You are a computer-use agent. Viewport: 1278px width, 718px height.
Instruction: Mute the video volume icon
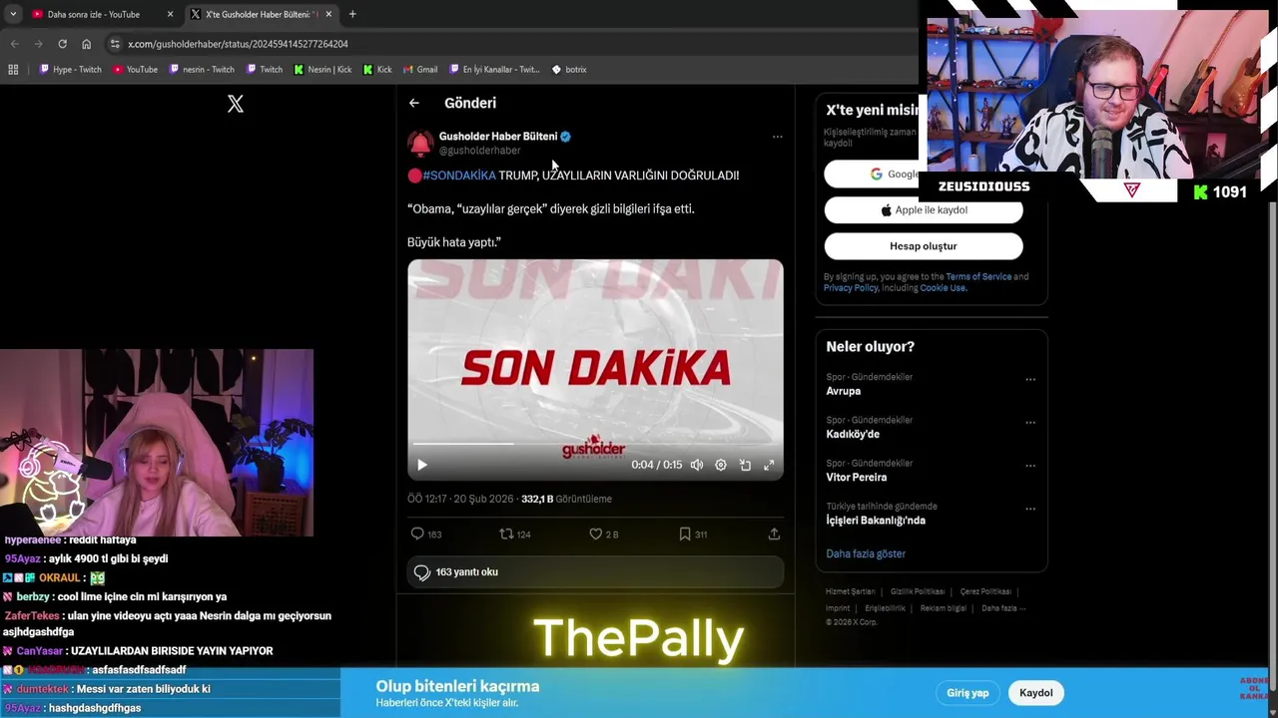[697, 465]
